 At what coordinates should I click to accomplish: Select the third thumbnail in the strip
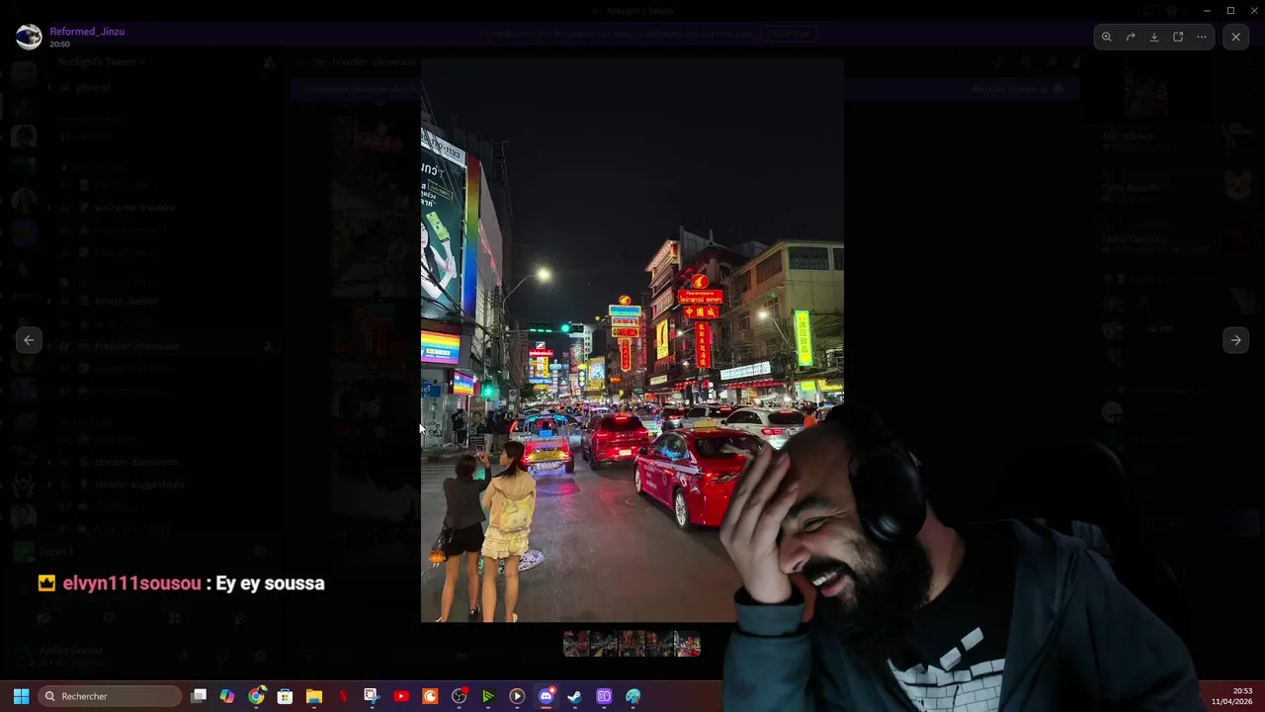coord(632,644)
